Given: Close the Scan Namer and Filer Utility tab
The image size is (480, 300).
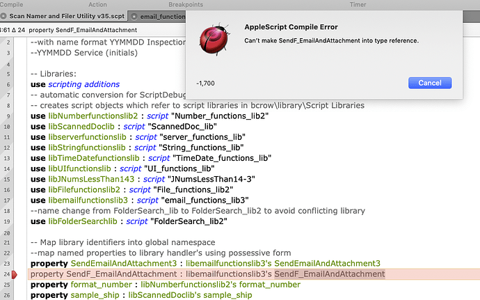Looking at the screenshot, I should click(x=3, y=16).
